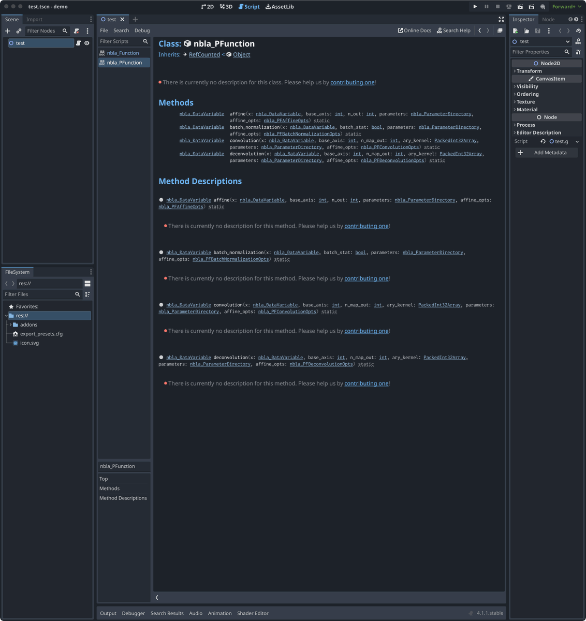Open Inspector object history icon
The height and width of the screenshot is (621, 586).
coord(578,31)
